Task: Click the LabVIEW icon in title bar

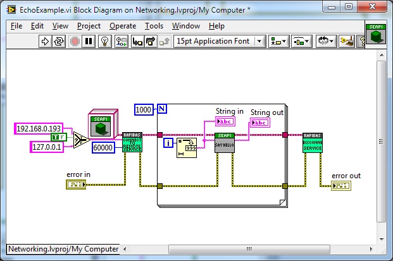Action: tap(11, 9)
